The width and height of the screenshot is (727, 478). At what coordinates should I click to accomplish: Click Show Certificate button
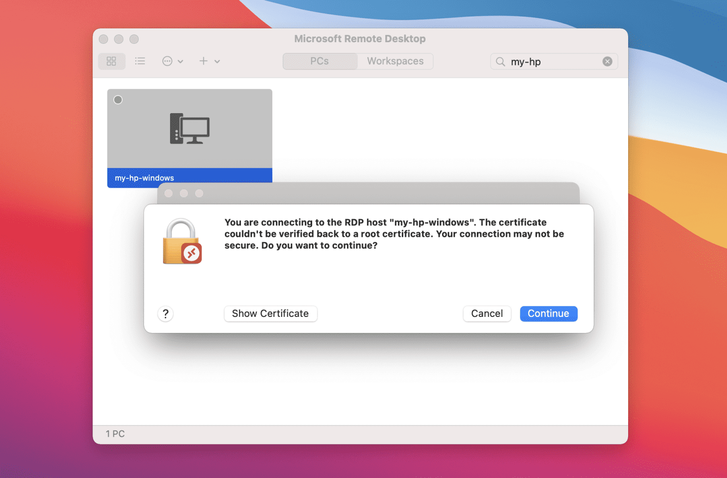[x=270, y=313]
